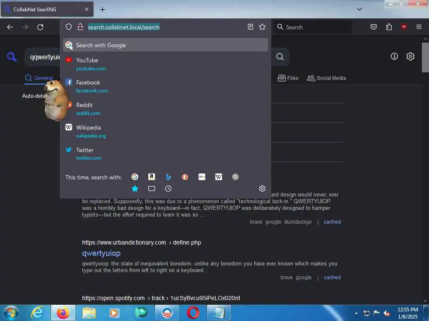429x321 pixels.
Task: Close the CollabNet SearXNG tab
Action: click(x=86, y=9)
